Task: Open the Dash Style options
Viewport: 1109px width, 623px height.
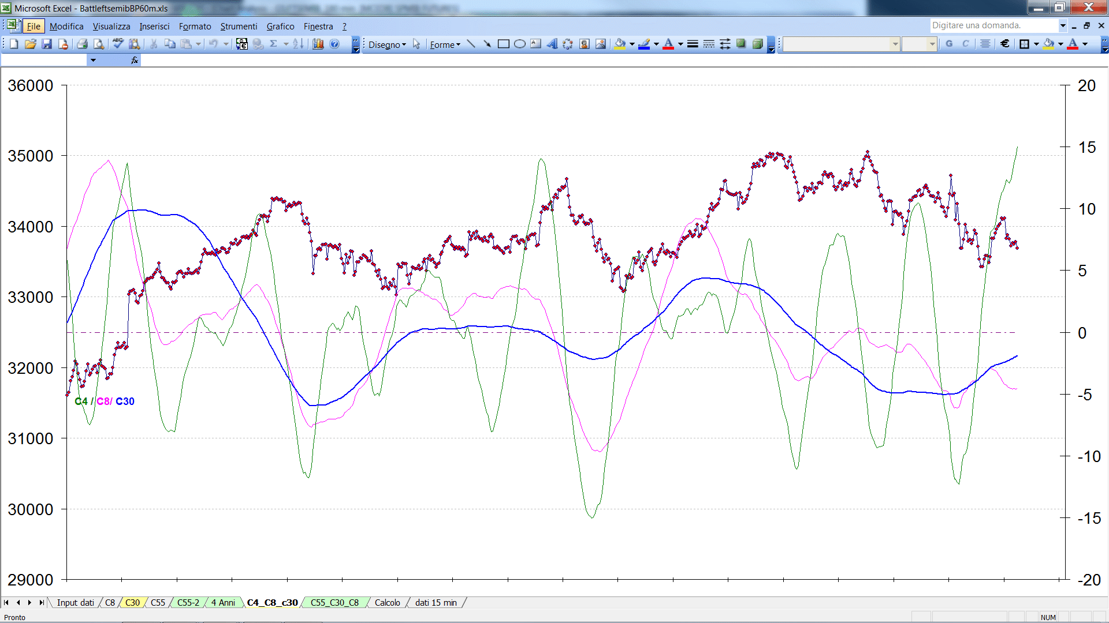Action: click(709, 44)
